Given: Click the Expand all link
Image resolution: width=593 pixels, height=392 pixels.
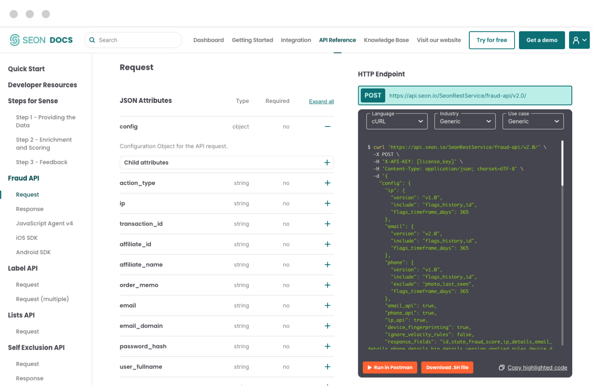Looking at the screenshot, I should [x=321, y=102].
